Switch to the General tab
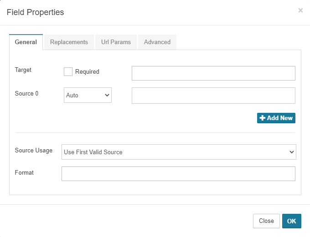 [x=26, y=42]
